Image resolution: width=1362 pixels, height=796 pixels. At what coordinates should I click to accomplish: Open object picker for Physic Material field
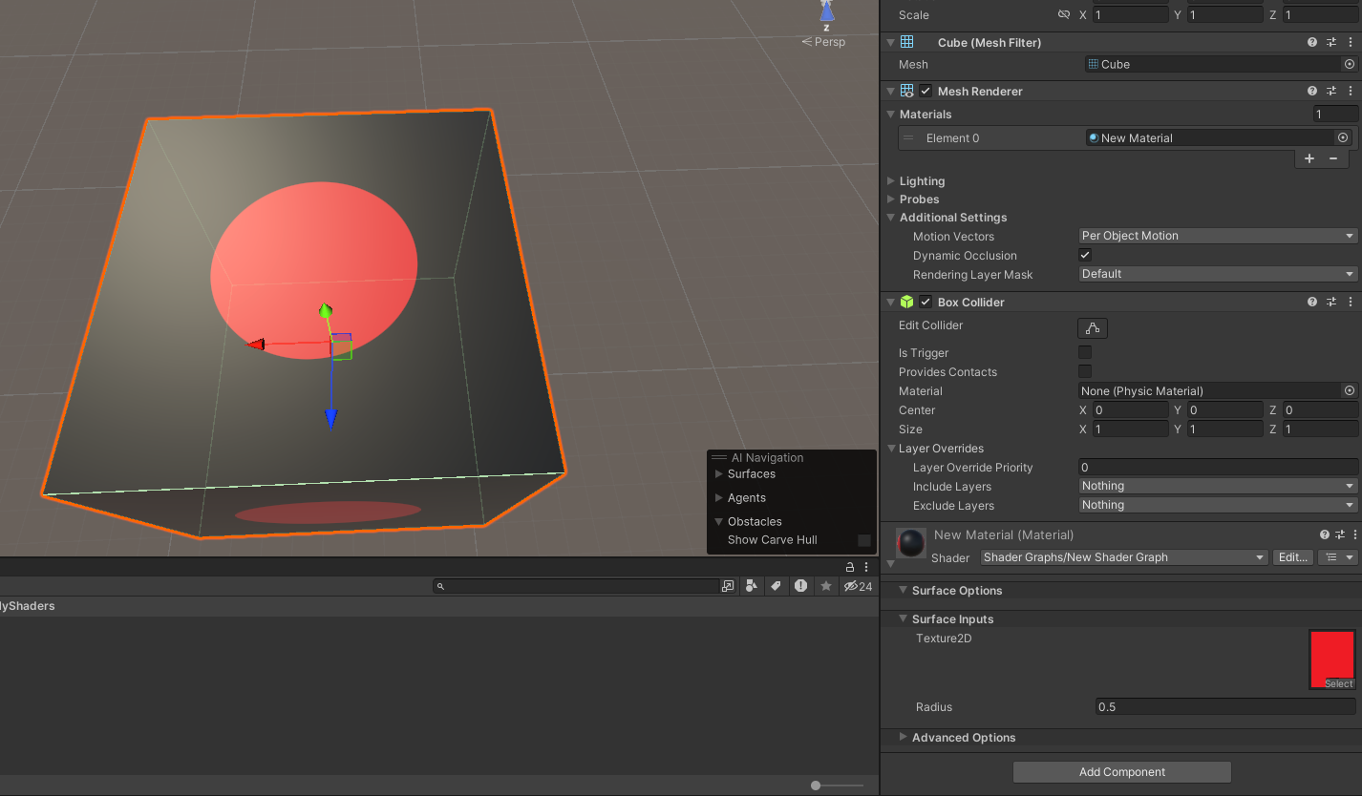click(x=1349, y=391)
